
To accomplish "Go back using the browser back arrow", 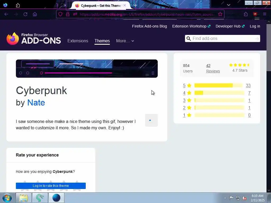I will coord(6,14).
